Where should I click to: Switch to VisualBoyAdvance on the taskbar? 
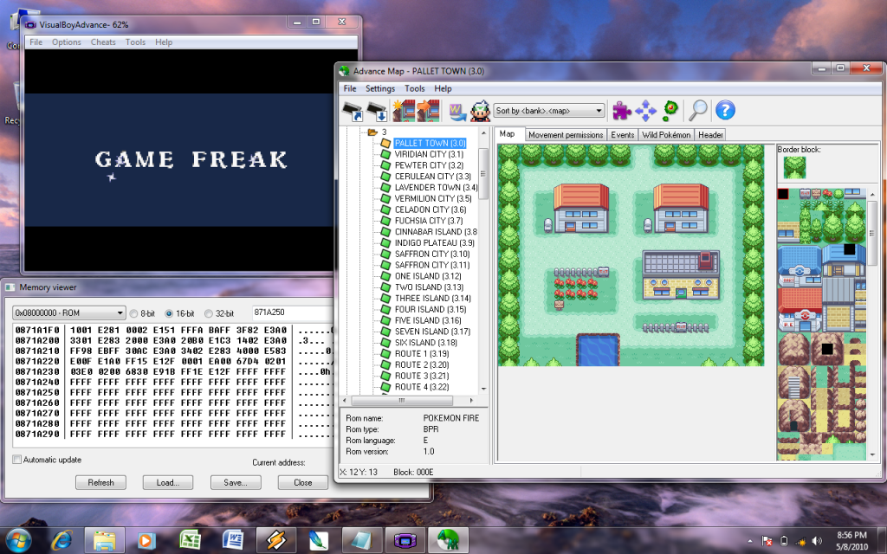click(x=405, y=540)
